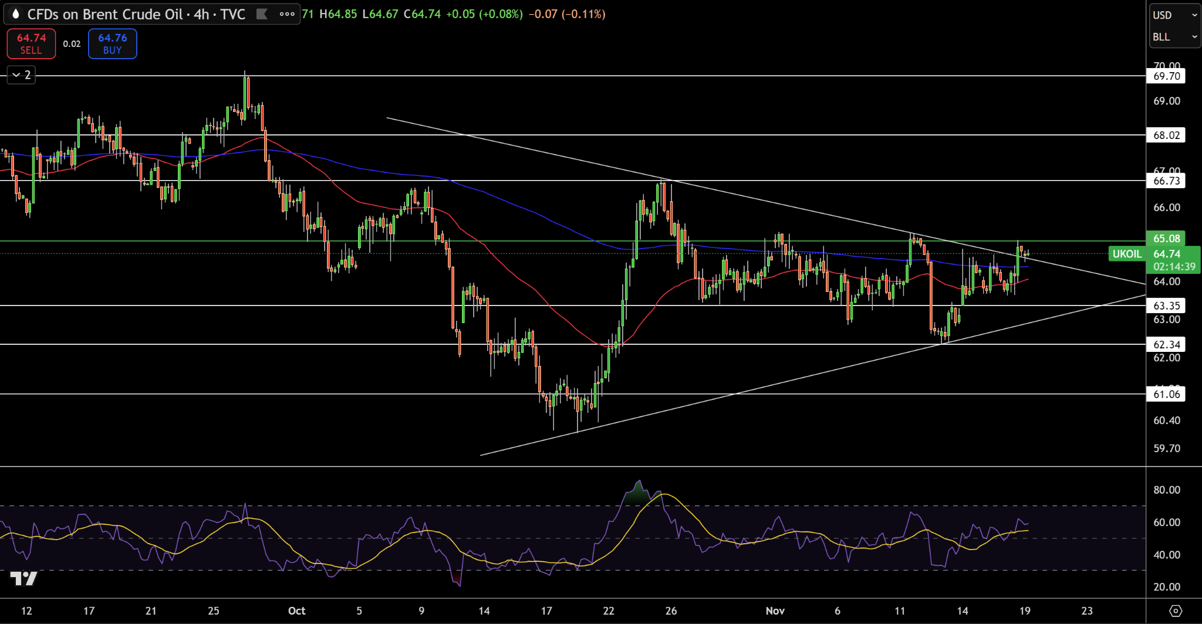Open the three-dots more menu in legend
Image resolution: width=1202 pixels, height=624 pixels.
coord(287,14)
